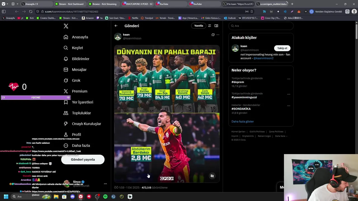Expand Daha fazla menu

click(x=77, y=145)
